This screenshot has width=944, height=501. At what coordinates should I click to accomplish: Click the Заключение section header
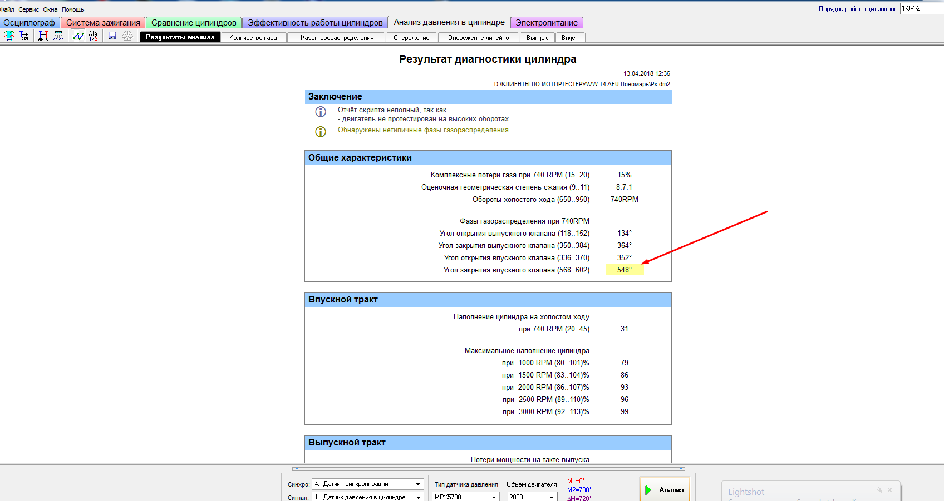pos(488,97)
